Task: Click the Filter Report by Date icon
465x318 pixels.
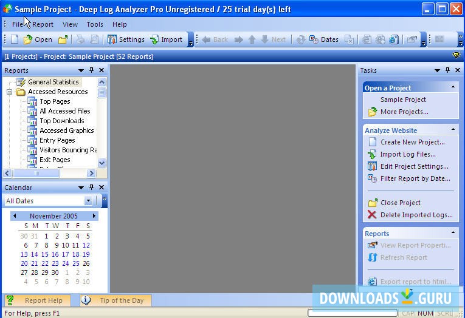Action: pos(372,178)
